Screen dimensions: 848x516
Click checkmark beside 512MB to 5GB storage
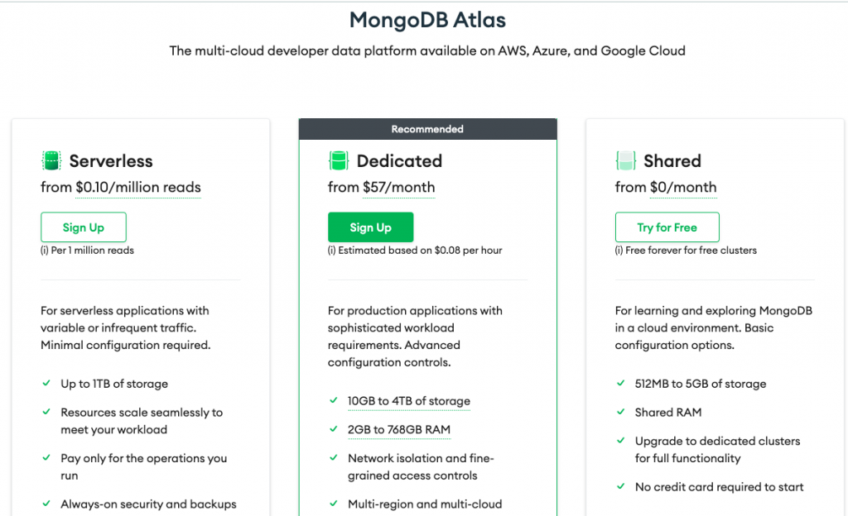[x=621, y=383]
